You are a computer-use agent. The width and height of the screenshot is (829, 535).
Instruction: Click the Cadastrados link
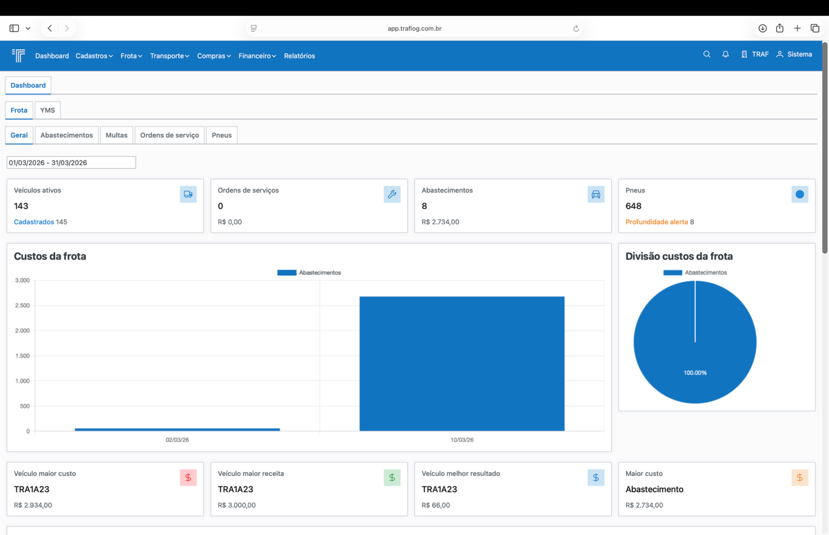tap(34, 222)
